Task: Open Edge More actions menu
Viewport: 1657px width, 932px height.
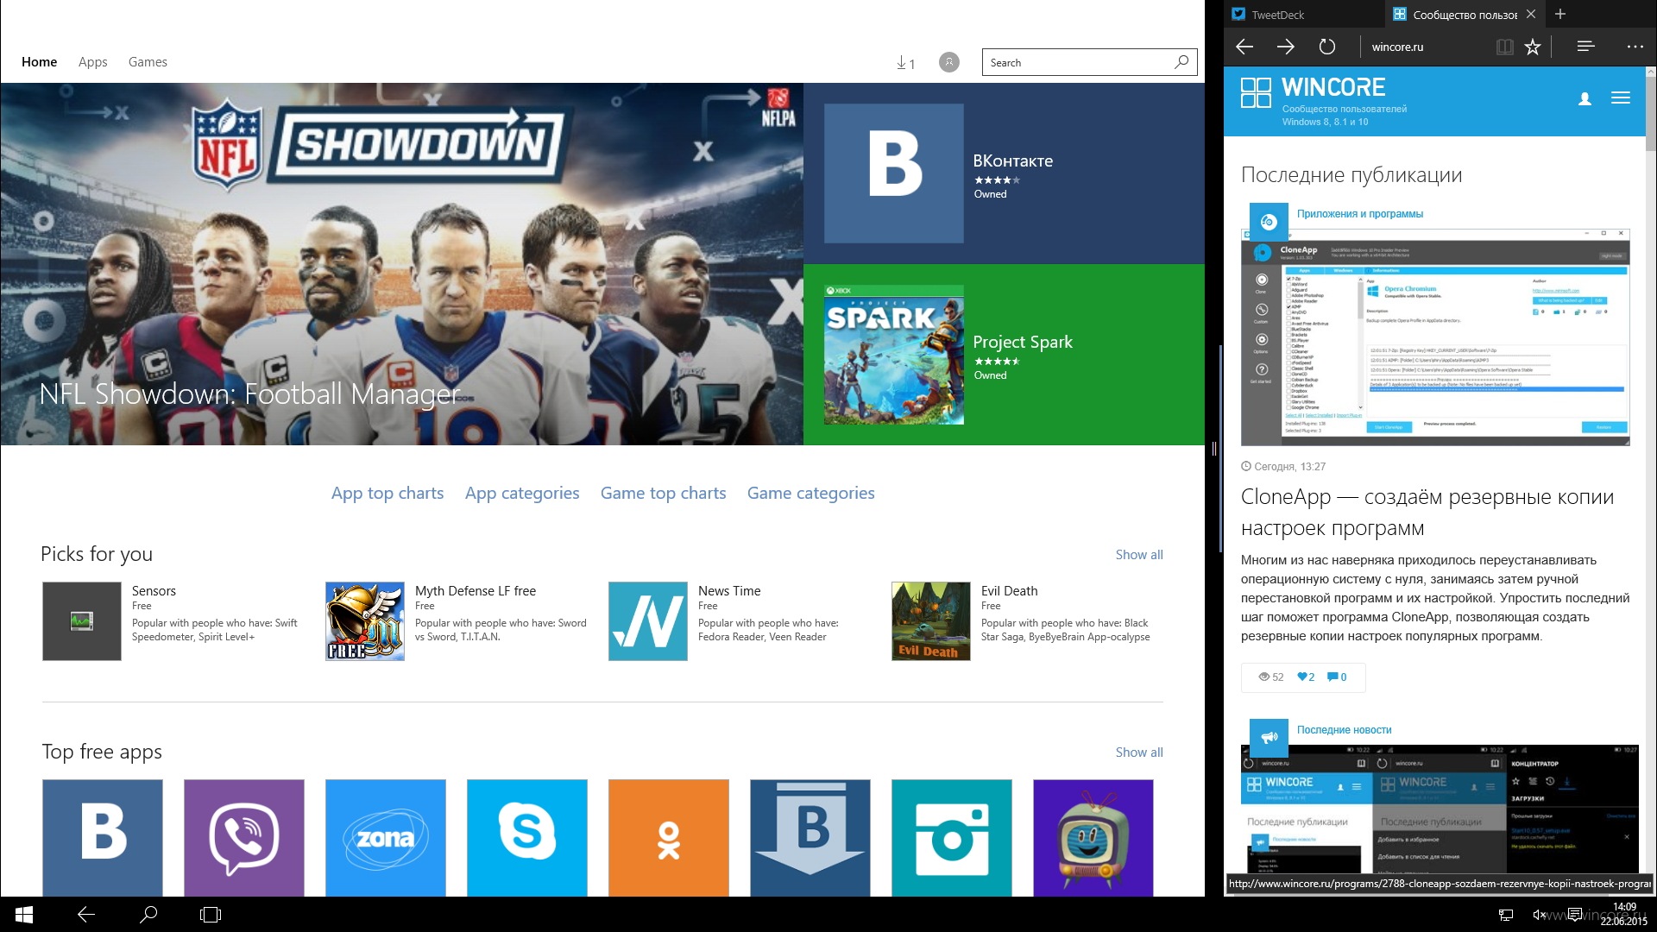Action: [x=1635, y=47]
